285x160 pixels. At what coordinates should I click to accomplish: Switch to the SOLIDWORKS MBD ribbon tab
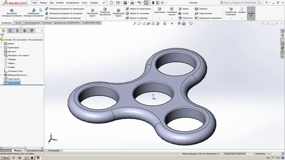[x=91, y=23]
